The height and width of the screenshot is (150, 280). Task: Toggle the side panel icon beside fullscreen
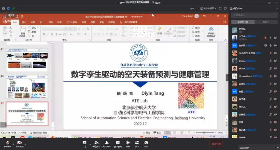pyautogui.click(x=226, y=9)
